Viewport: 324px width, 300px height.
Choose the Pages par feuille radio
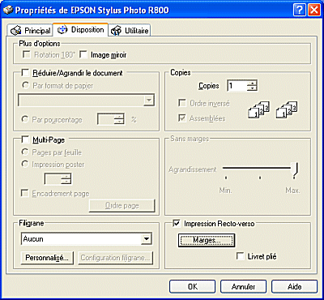[25, 152]
